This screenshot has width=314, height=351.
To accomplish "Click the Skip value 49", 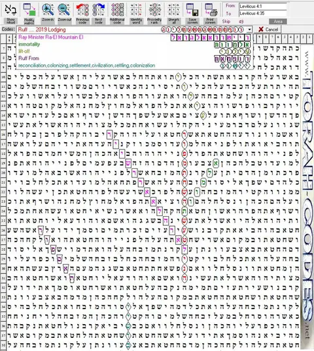I will click(241, 22).
